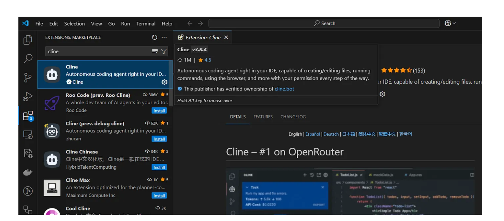Open the Extensions view in activity bar
This screenshot has height=221, width=504.
point(28,116)
